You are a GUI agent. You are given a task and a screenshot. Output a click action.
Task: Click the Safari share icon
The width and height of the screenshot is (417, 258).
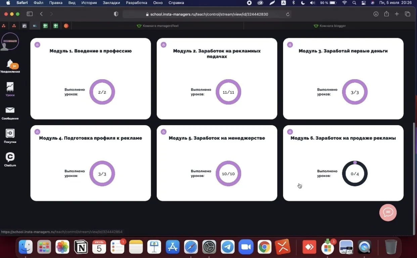click(x=386, y=14)
